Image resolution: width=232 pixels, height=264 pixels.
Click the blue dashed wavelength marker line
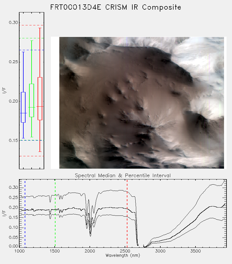tap(25, 213)
